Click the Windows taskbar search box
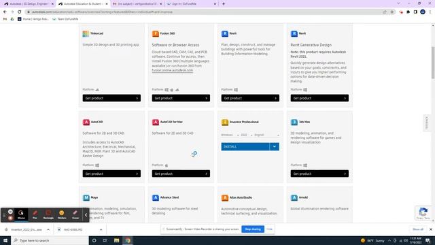This screenshot has height=245, width=435. click(x=50, y=240)
